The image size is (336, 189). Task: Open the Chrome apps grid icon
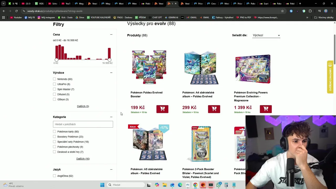pyautogui.click(x=3, y=18)
